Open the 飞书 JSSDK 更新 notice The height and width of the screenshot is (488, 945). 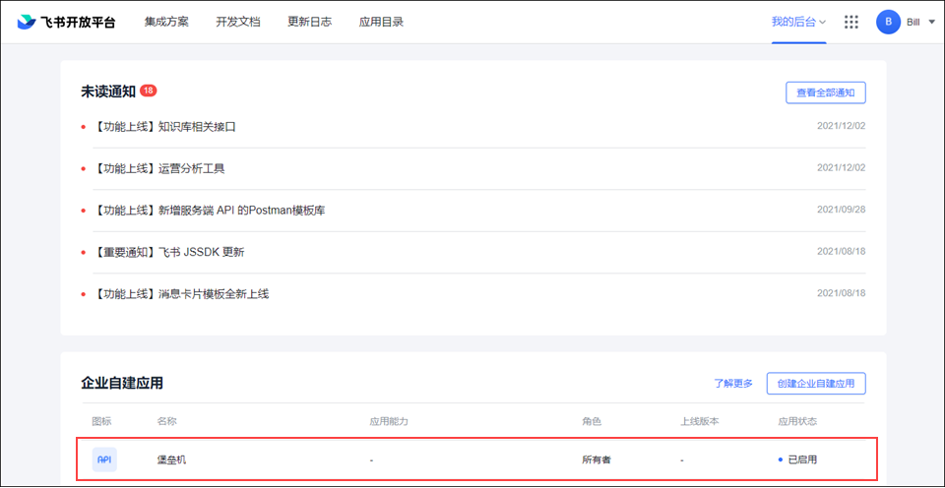[x=169, y=252]
